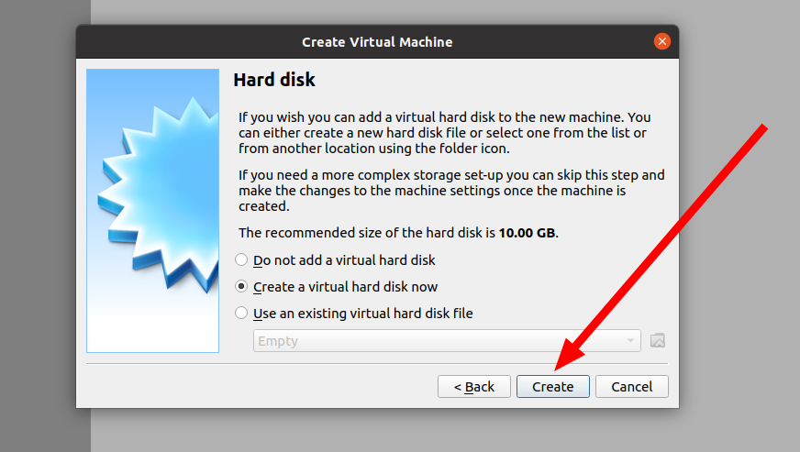Select "Do not add a virtual hard disk"
Viewport: 800px width, 452px height.
click(242, 260)
